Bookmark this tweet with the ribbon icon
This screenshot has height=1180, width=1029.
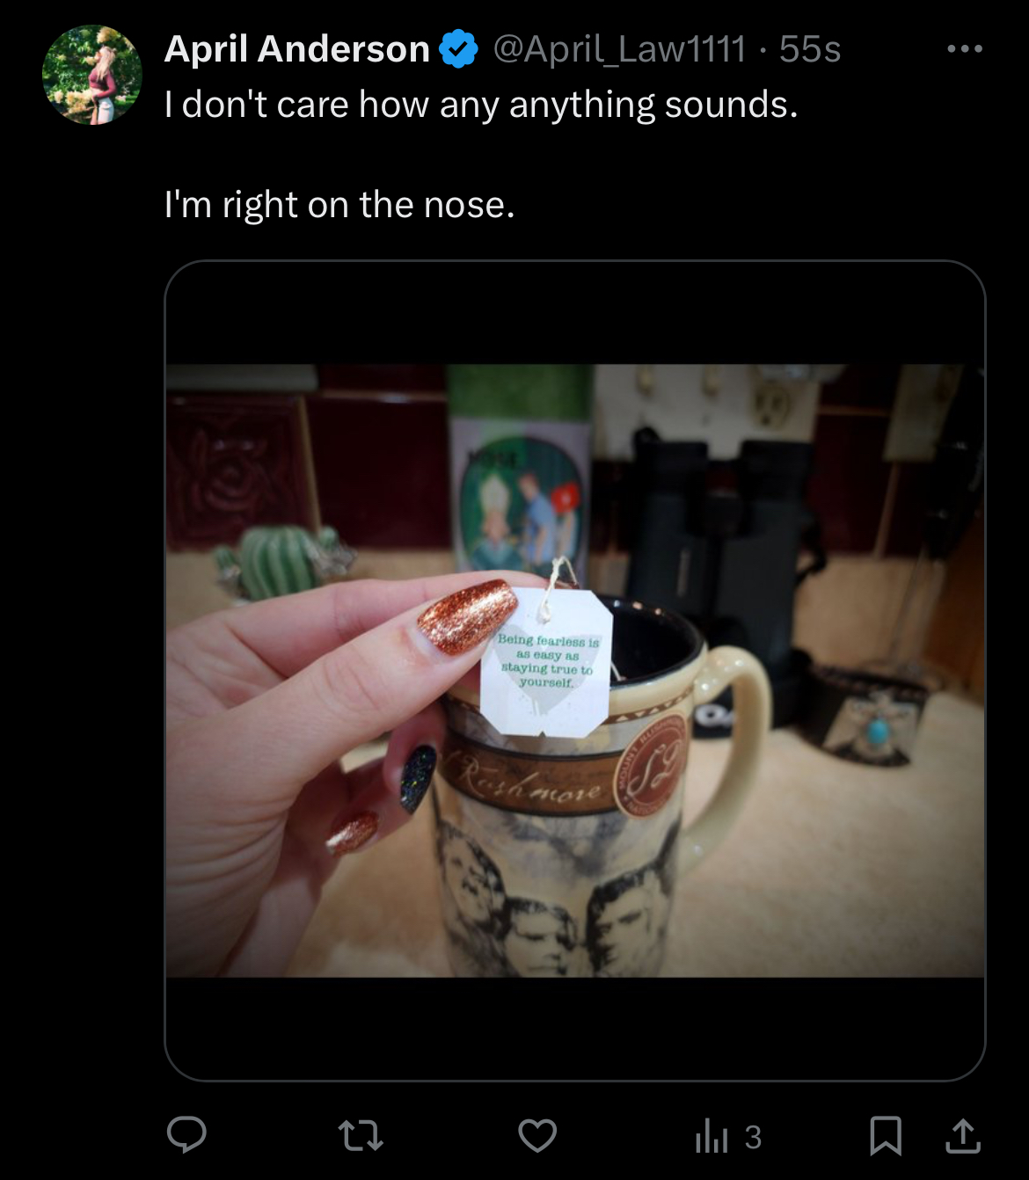(x=886, y=1135)
